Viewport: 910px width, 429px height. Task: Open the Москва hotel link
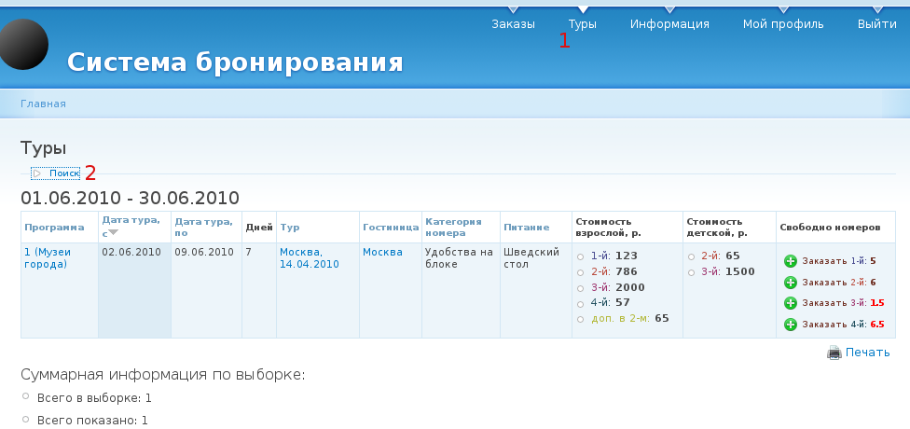point(382,253)
